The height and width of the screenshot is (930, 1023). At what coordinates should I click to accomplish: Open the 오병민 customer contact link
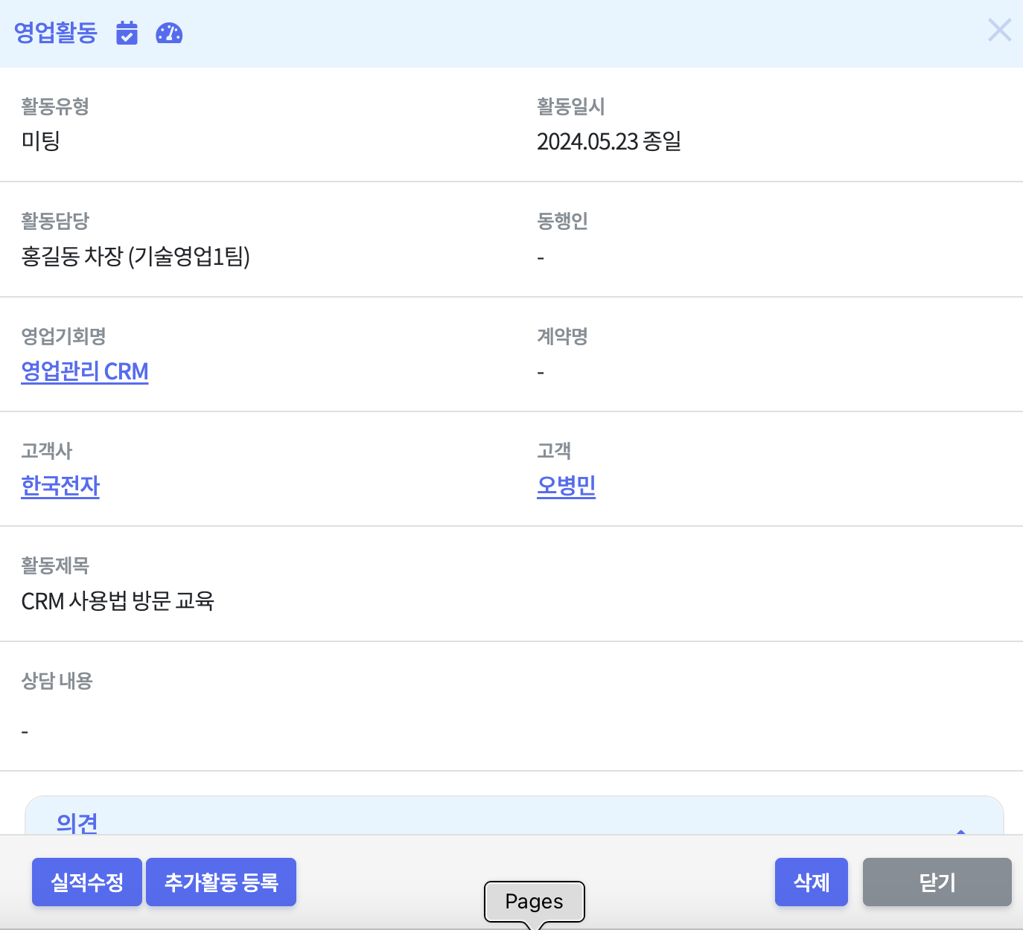566,486
